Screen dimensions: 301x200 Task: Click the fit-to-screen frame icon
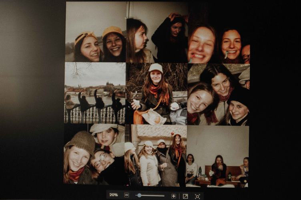click(197, 196)
